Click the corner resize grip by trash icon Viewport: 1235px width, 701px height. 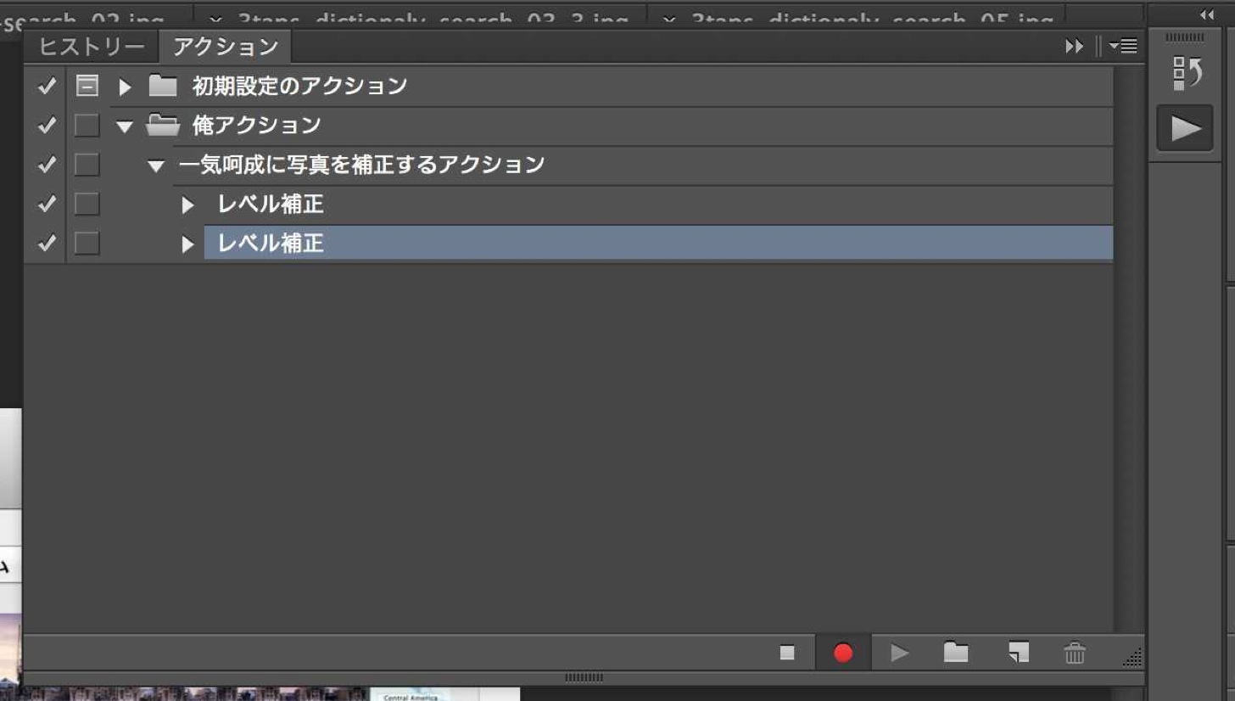(x=1133, y=658)
